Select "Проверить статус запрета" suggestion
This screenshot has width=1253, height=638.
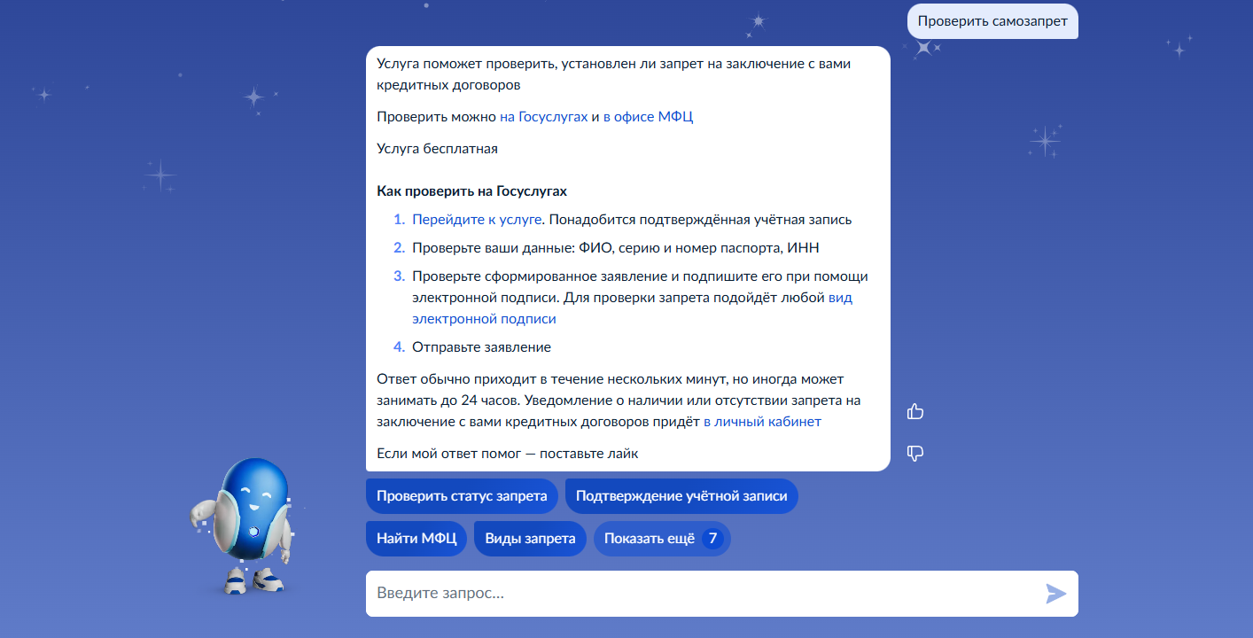pyautogui.click(x=462, y=496)
